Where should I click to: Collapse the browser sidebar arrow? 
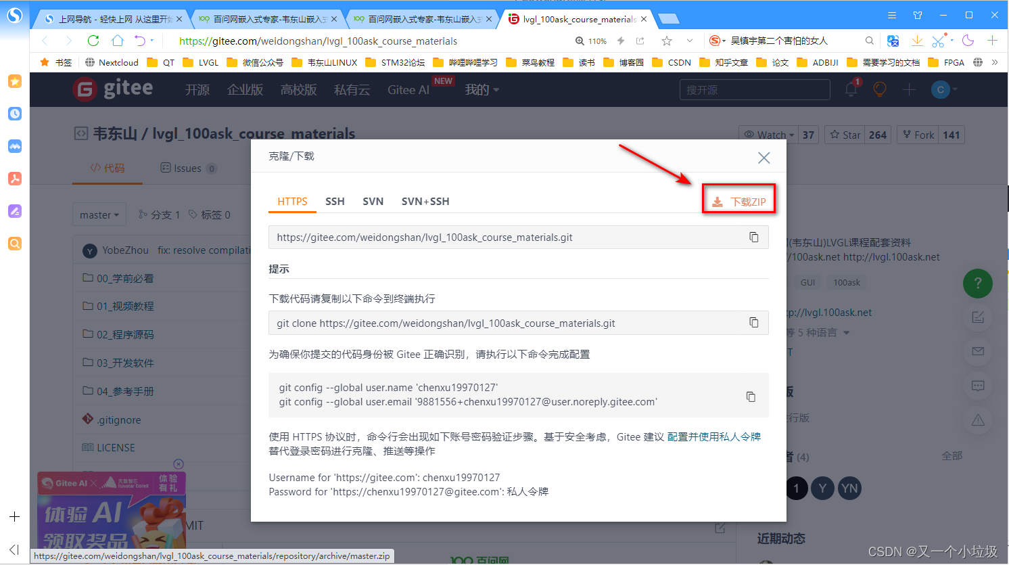coord(14,549)
